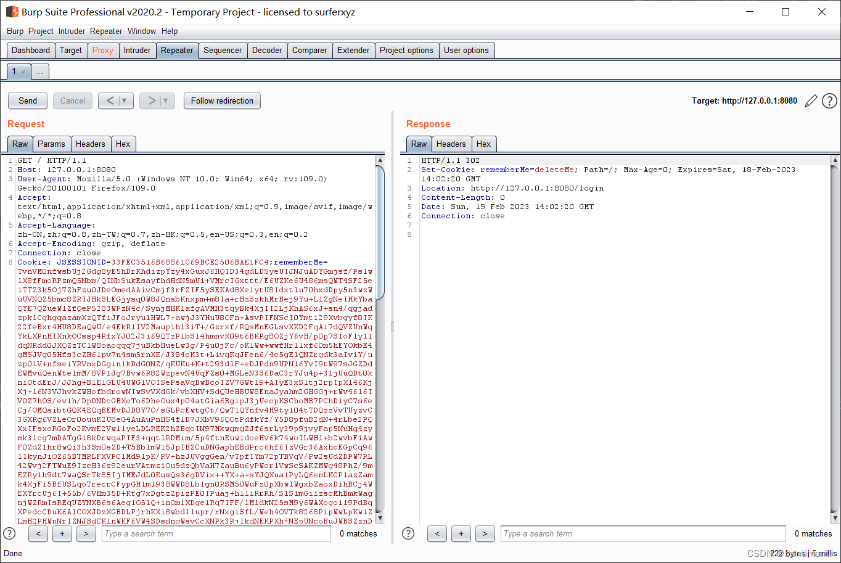The width and height of the screenshot is (841, 563).
Task: Open request search help icon
Action: click(10, 533)
